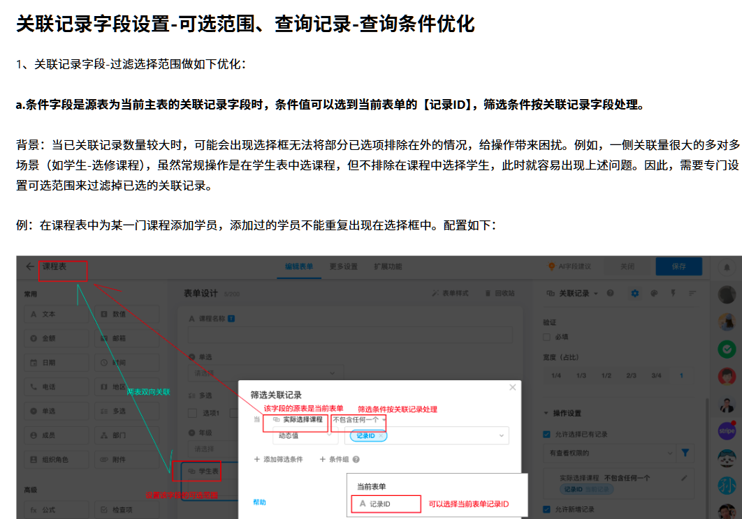The image size is (742, 519).
Task: Click the 条件组 add button
Action: [334, 460]
